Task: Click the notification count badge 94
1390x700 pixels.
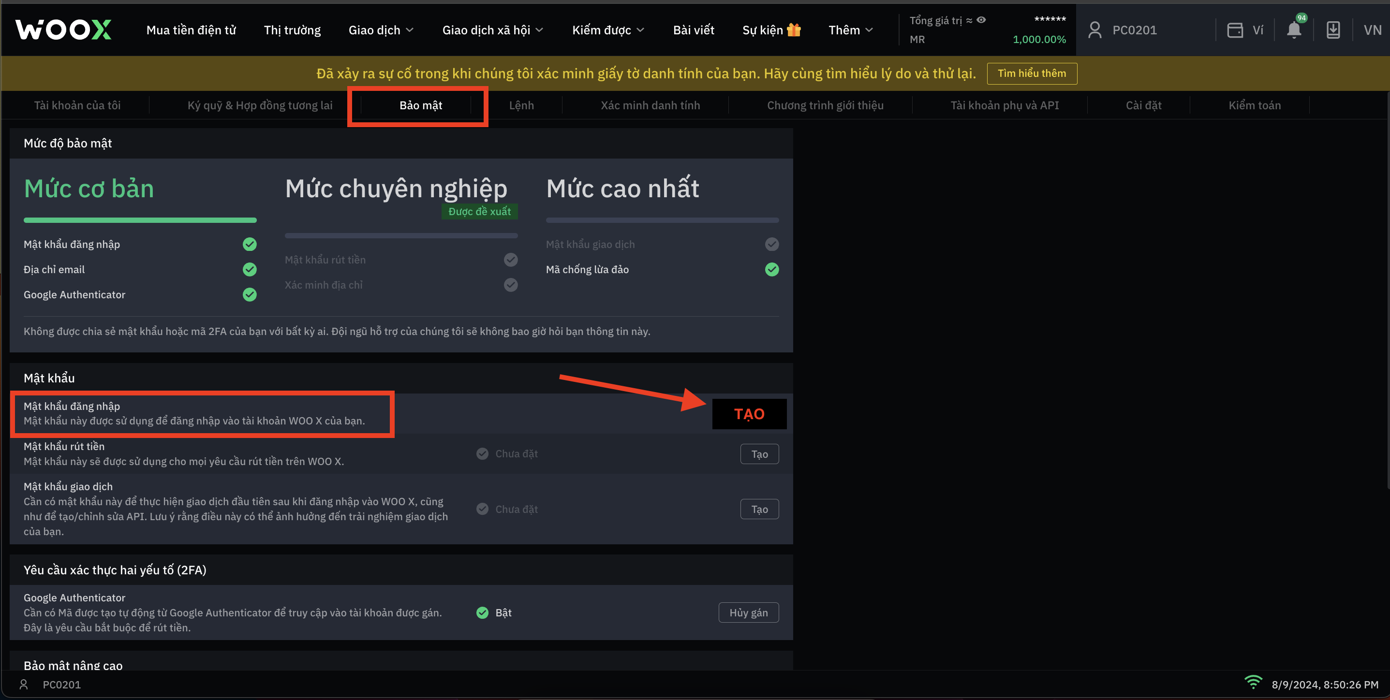Action: (1301, 18)
